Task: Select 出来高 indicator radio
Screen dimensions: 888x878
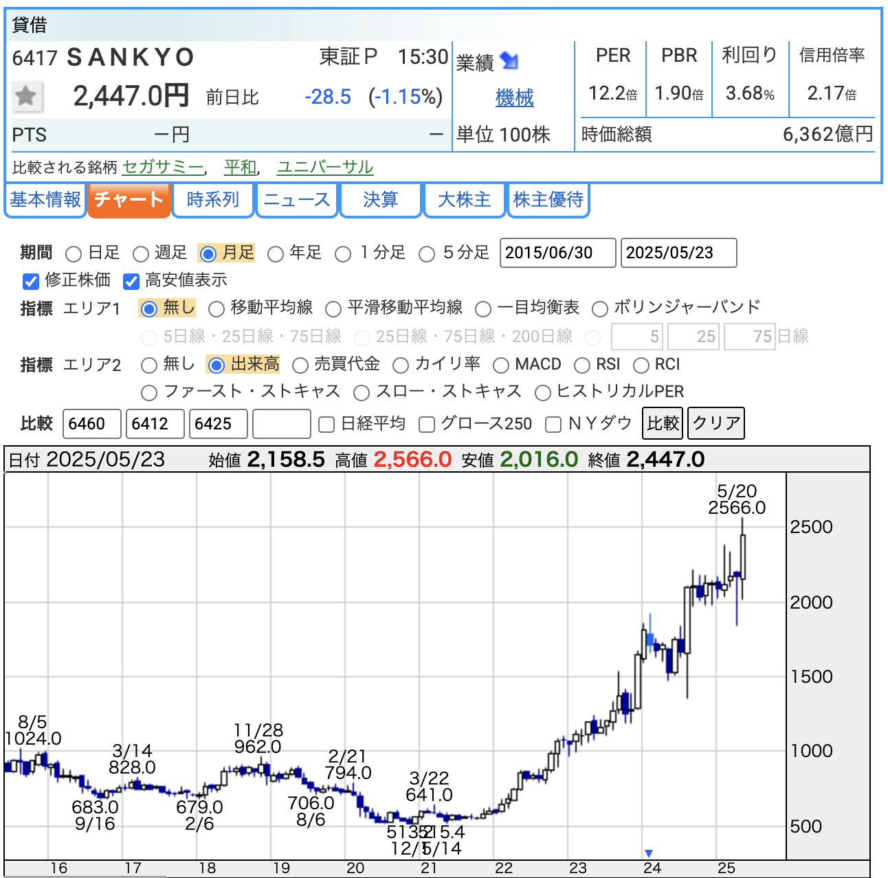Action: 216,365
